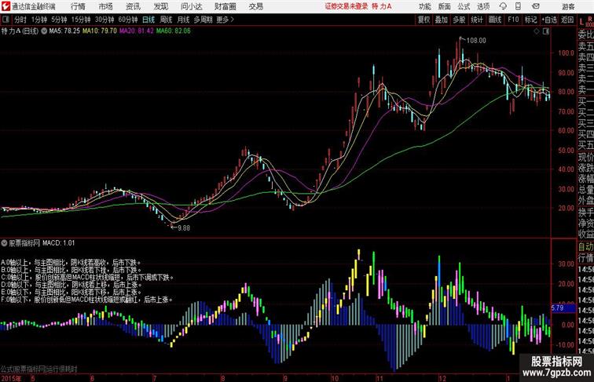This screenshot has width=594, height=382.
Task: Open the 市场 menu
Action: click(105, 6)
